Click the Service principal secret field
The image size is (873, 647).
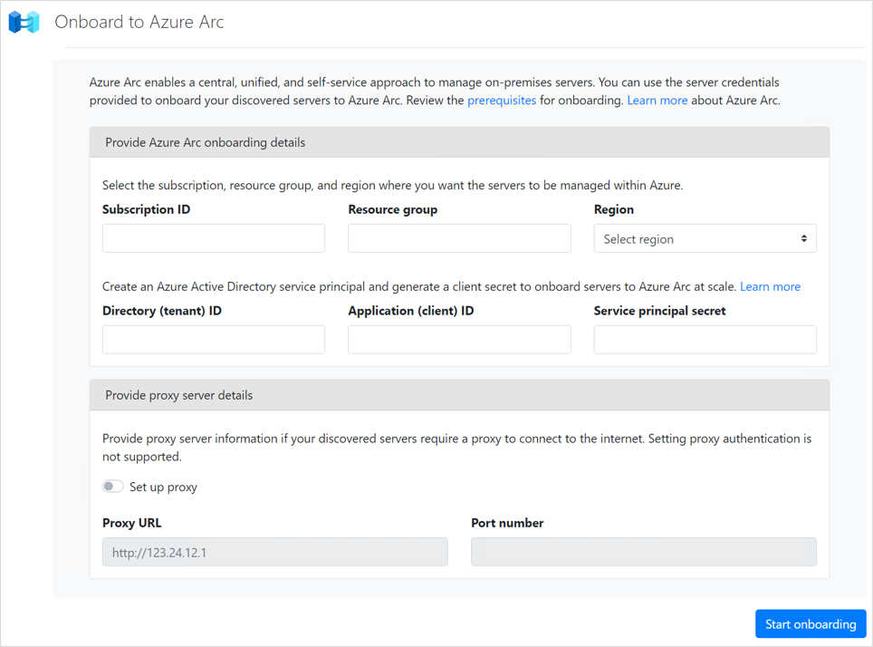click(705, 340)
